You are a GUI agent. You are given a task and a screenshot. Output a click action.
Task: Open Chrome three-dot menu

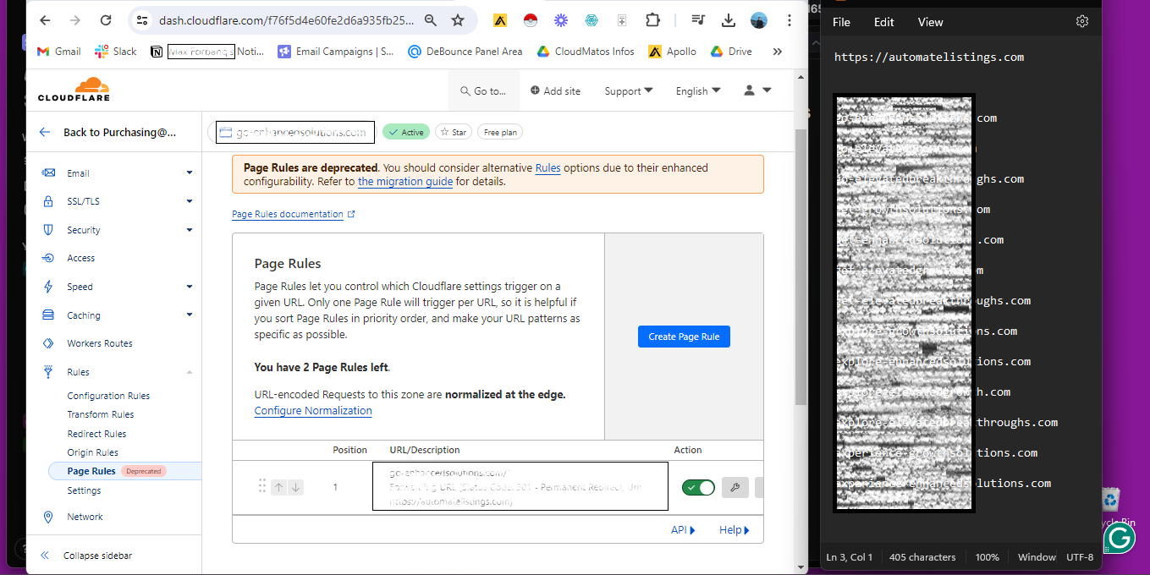click(x=790, y=20)
